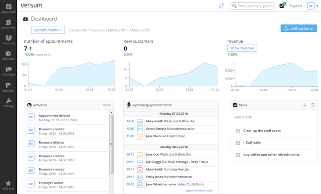Screen dimensions: 321x194
Task: Open the appt book calendar icon
Action: click(8, 6)
